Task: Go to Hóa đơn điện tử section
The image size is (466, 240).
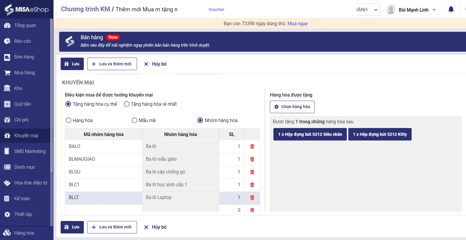Action: pyautogui.click(x=31, y=183)
